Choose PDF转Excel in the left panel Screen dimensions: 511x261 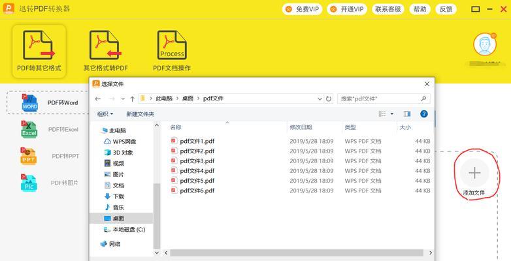click(x=50, y=129)
